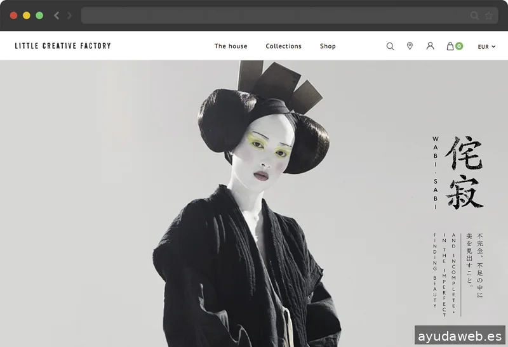
Task: Open the store locator pin icon
Action: 410,46
